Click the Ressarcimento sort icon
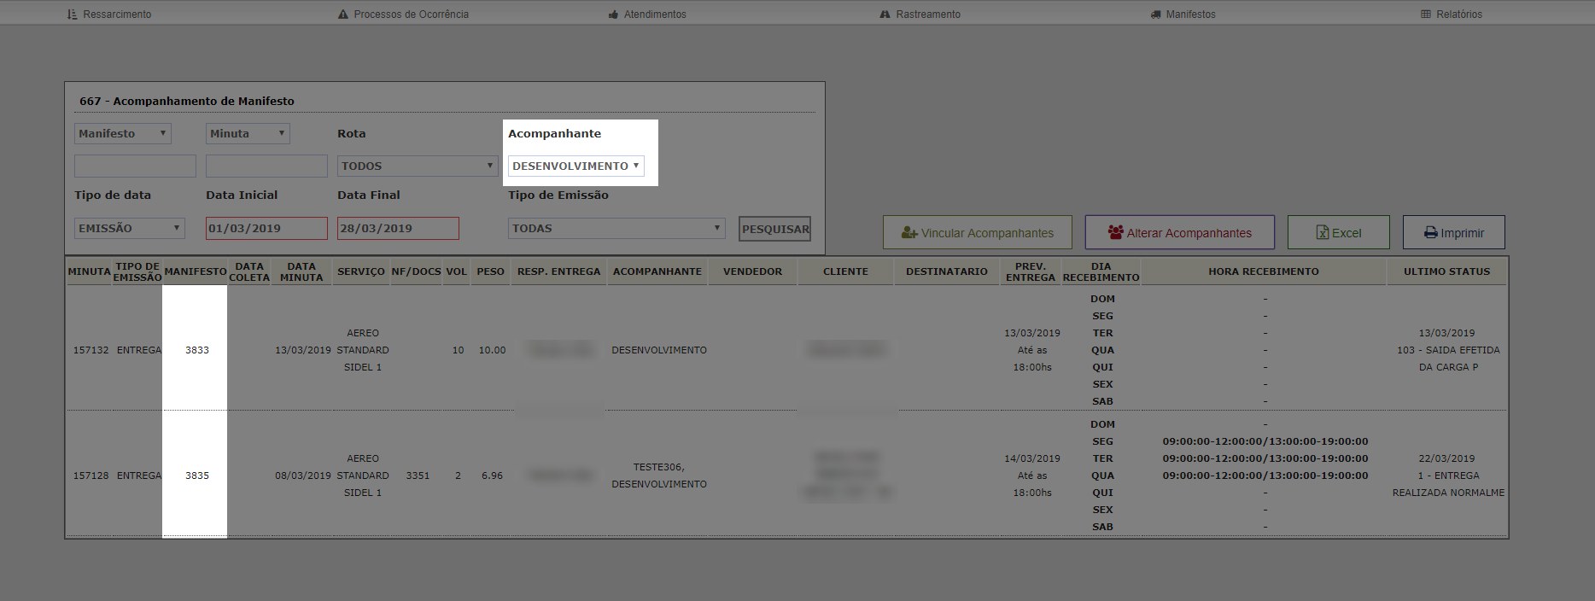This screenshot has height=601, width=1595. 72,15
